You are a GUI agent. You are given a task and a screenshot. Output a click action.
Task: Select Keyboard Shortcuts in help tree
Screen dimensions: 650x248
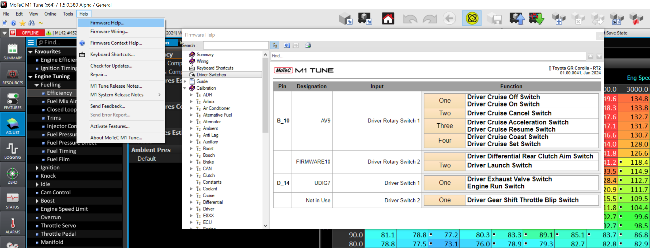point(215,68)
